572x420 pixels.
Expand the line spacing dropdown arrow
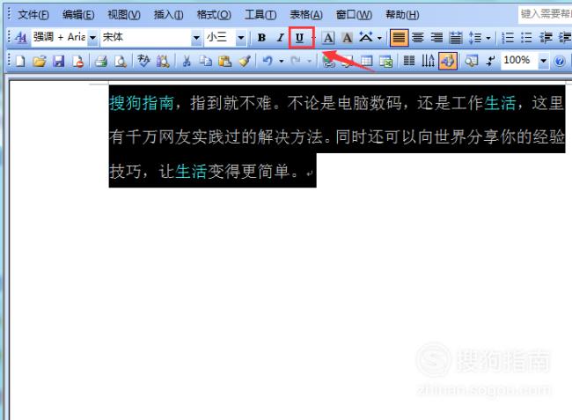[488, 38]
